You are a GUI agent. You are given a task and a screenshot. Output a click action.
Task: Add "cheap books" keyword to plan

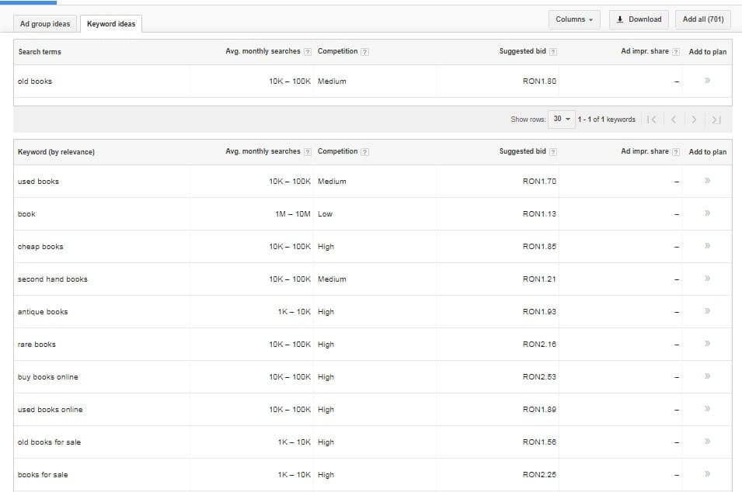(707, 246)
